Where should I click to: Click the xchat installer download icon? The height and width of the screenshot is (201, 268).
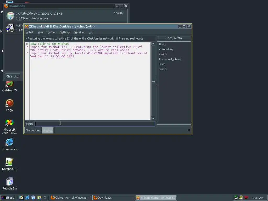(x=10, y=15)
